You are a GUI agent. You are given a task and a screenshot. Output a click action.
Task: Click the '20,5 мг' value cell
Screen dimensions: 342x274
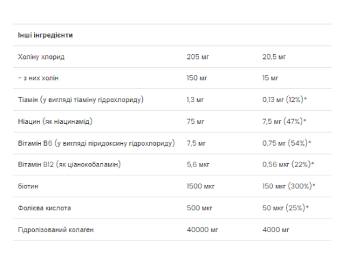click(274, 57)
